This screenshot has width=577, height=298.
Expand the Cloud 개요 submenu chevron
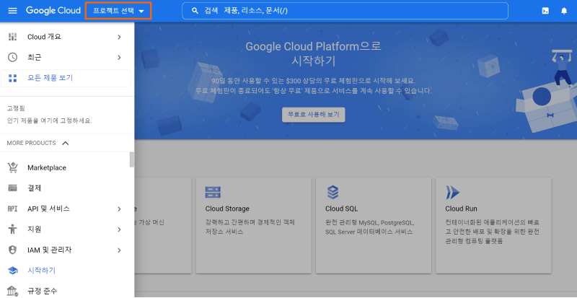point(119,37)
